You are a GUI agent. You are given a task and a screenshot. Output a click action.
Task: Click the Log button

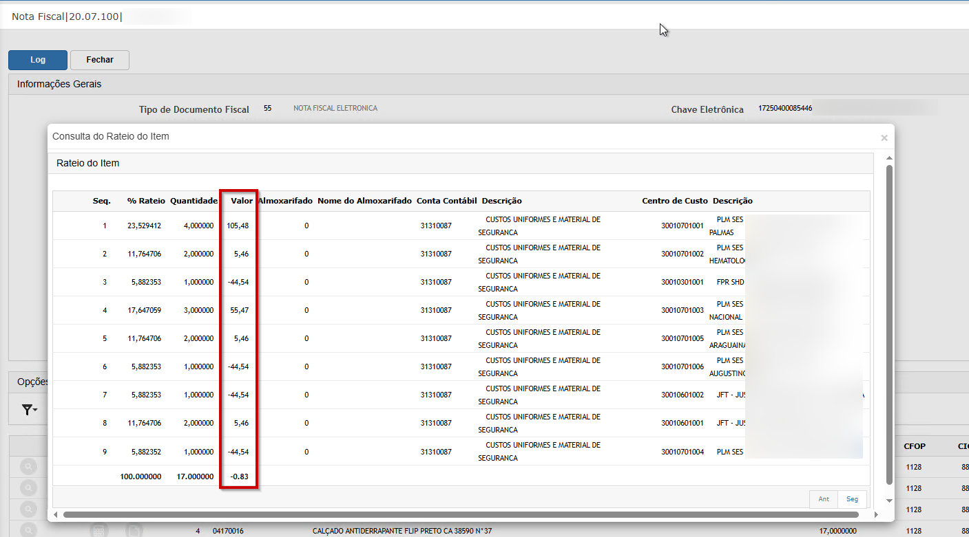click(38, 60)
